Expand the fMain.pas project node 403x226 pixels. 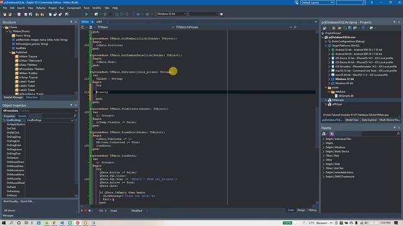pos(326,100)
